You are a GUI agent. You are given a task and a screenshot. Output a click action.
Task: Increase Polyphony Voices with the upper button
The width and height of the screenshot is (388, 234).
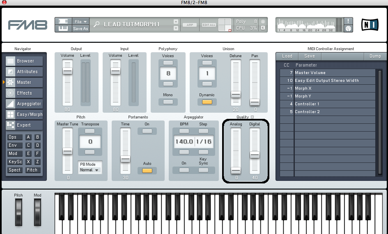click(168, 63)
